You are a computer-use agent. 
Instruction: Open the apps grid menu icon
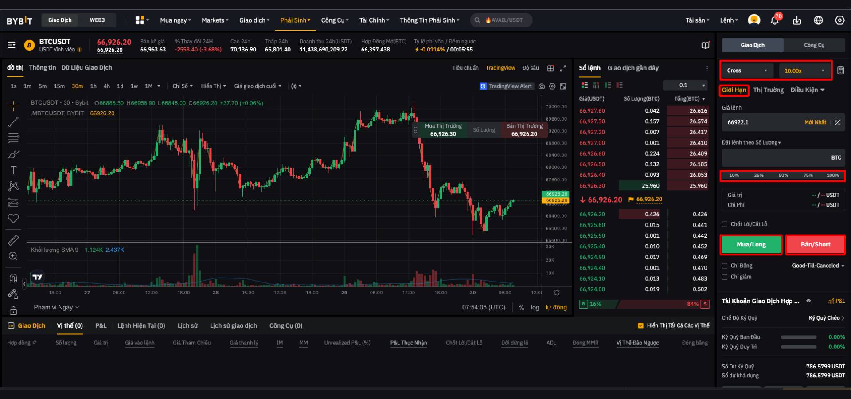[x=140, y=20]
